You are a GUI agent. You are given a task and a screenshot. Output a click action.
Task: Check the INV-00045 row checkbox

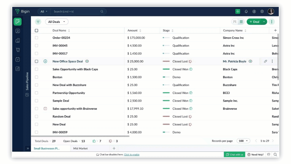37,45
